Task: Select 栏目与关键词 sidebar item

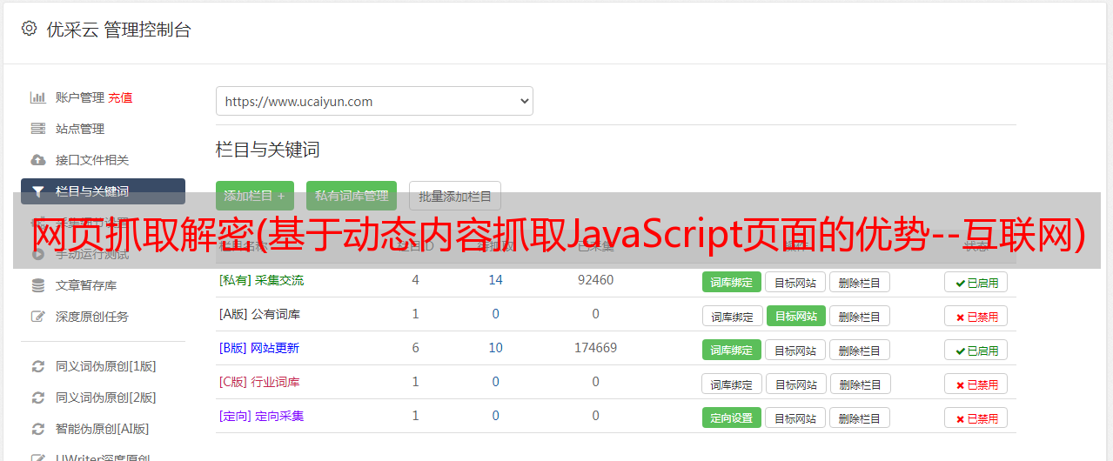Action: coord(103,191)
